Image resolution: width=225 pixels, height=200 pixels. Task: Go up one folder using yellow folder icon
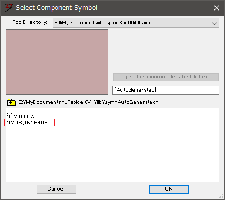[12, 102]
